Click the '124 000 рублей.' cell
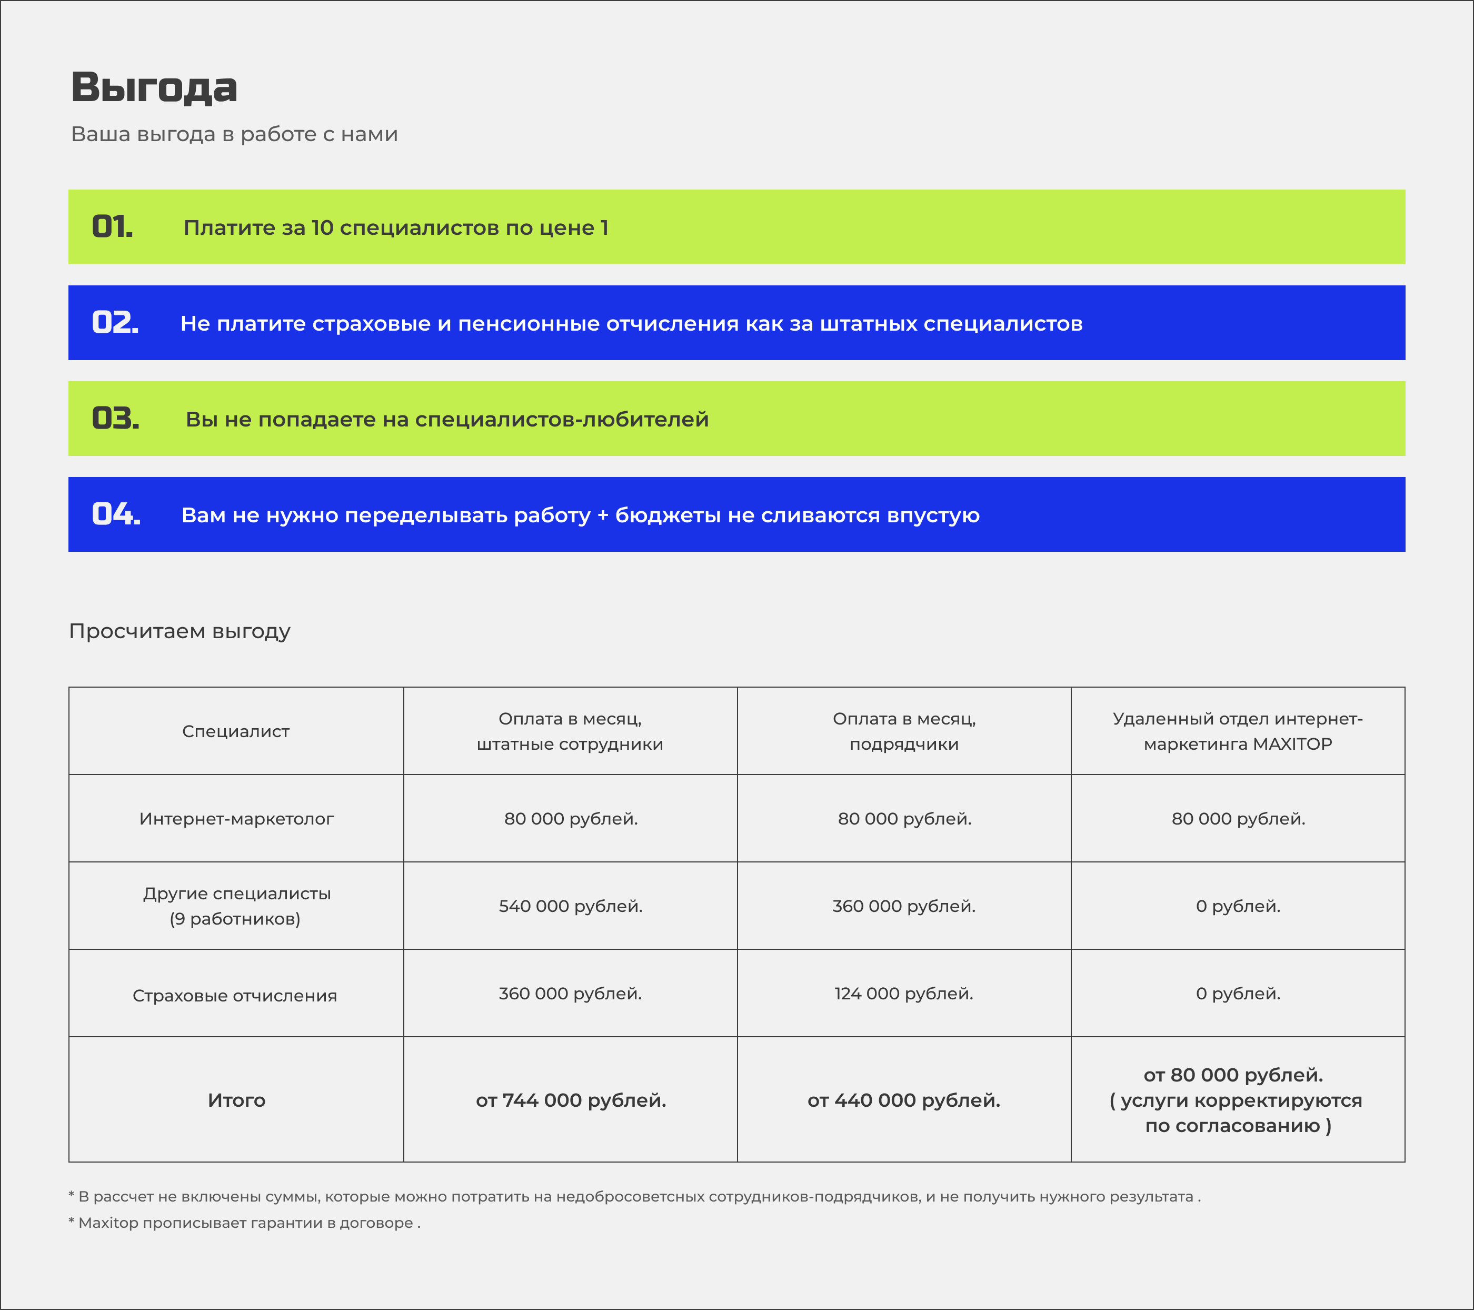Screen dimensions: 1474x1310 tap(903, 994)
